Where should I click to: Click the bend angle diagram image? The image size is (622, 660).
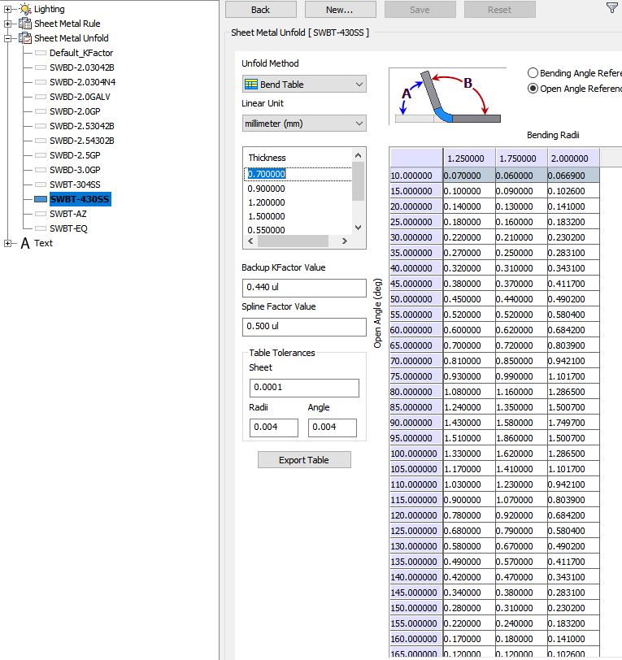coord(446,96)
